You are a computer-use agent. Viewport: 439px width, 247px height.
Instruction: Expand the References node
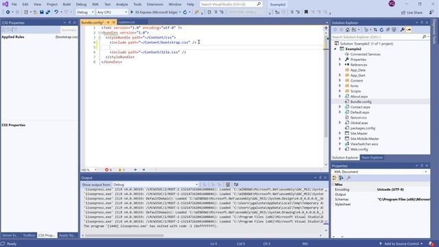pos(340,64)
